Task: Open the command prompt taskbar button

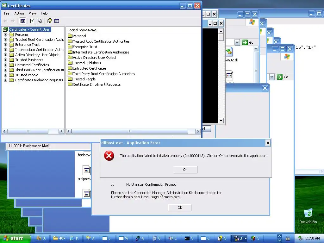Action: tap(190, 238)
